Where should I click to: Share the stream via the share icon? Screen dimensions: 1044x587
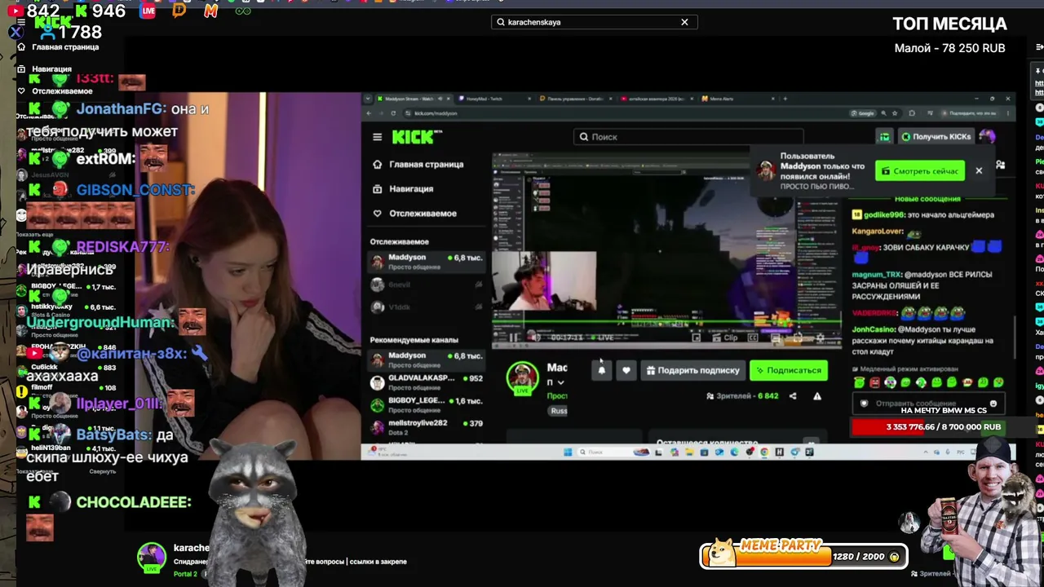click(x=793, y=396)
